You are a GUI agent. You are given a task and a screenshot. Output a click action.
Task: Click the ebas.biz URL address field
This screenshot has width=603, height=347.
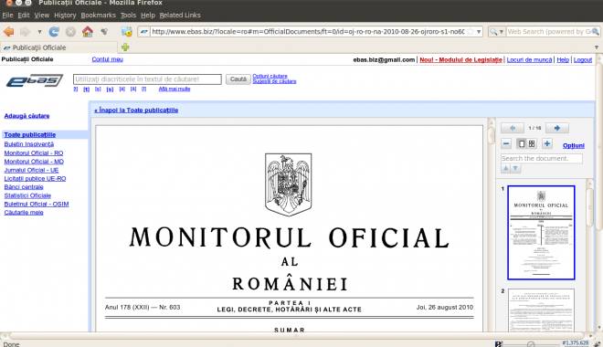(x=308, y=32)
